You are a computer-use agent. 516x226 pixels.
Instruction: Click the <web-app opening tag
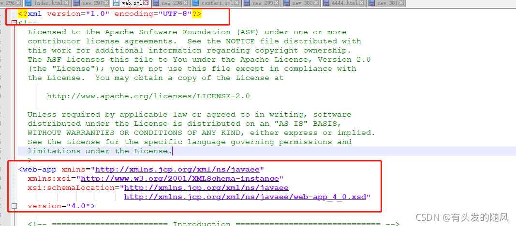coord(37,170)
